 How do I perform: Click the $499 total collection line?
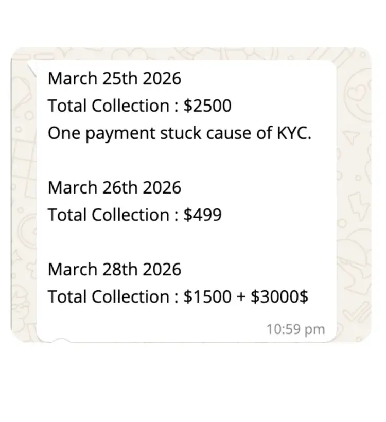135,215
